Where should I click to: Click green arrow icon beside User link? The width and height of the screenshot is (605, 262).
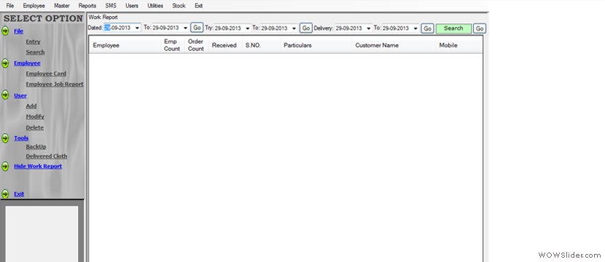(5, 95)
